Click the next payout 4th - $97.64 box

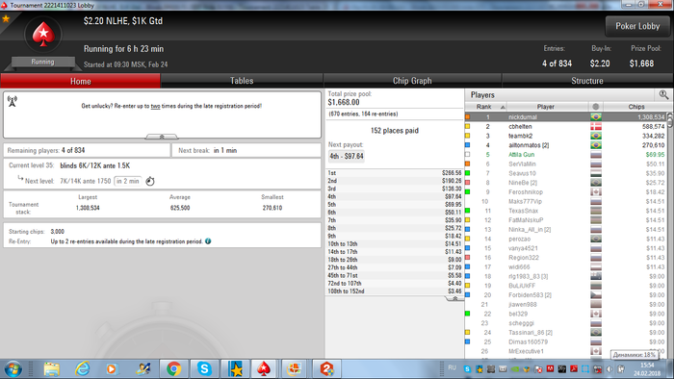coord(347,156)
